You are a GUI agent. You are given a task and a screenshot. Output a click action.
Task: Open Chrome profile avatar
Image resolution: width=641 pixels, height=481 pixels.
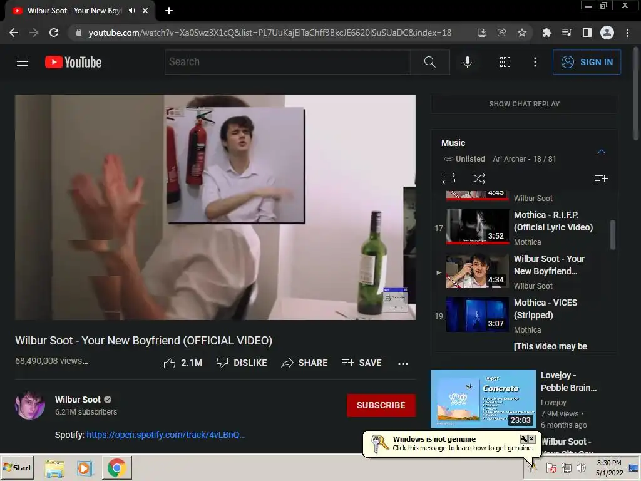click(x=607, y=33)
